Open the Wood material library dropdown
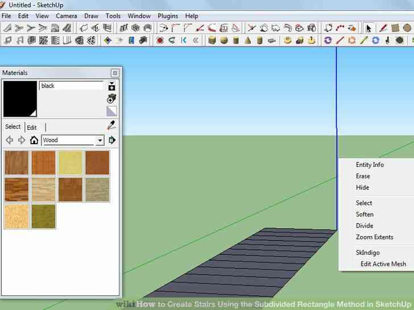Viewport: 414px width, 310px height. coord(100,140)
